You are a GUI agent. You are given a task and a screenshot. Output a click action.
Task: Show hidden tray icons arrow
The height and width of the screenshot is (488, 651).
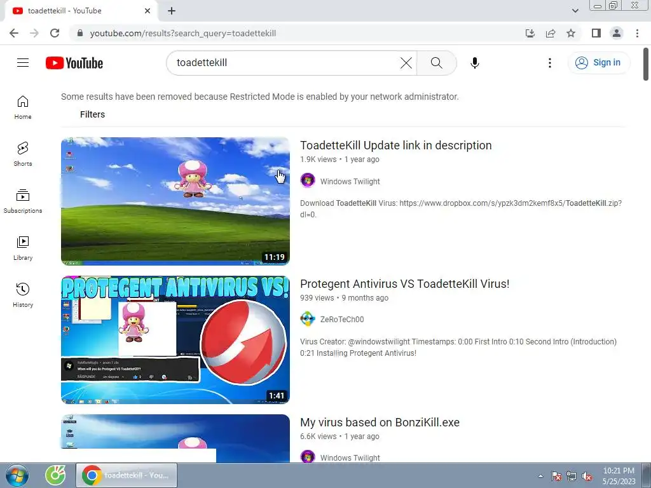pyautogui.click(x=540, y=476)
